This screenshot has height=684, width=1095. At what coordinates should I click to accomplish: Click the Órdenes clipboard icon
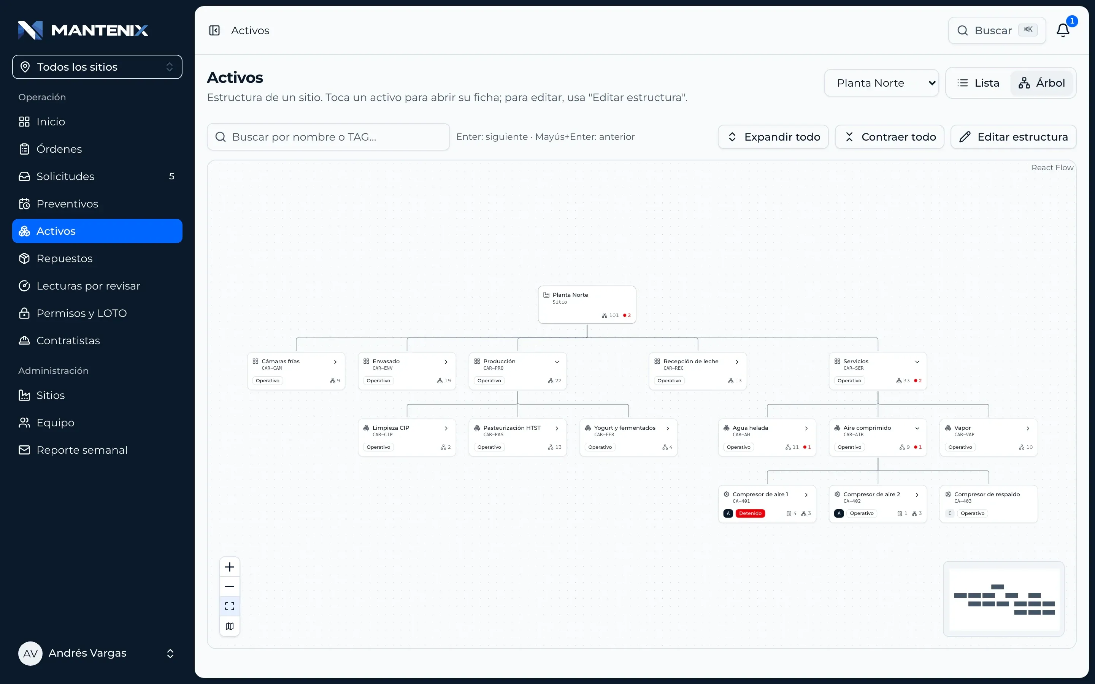[x=24, y=149]
